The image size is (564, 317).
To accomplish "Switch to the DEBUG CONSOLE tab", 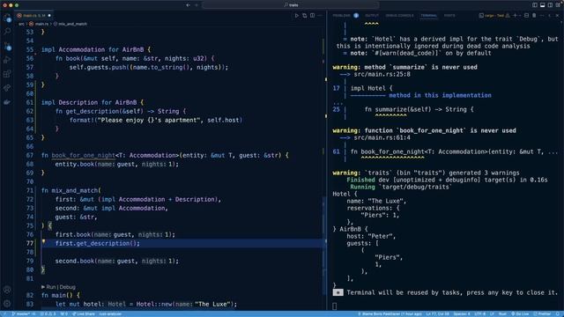I will click(x=399, y=16).
